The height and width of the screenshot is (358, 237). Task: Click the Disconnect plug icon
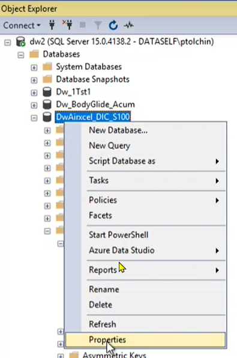click(x=68, y=25)
